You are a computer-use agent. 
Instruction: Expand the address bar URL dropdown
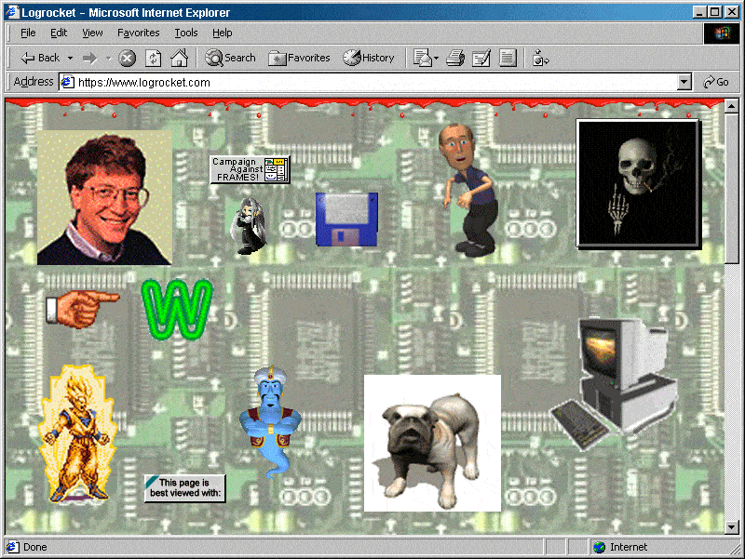point(685,82)
